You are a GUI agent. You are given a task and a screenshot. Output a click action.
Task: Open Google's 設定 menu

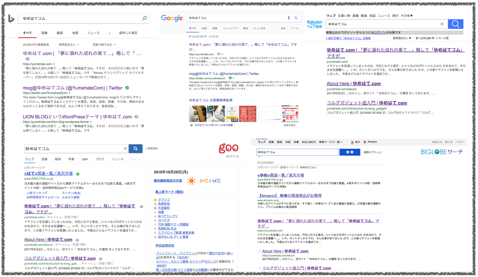coord(283,29)
